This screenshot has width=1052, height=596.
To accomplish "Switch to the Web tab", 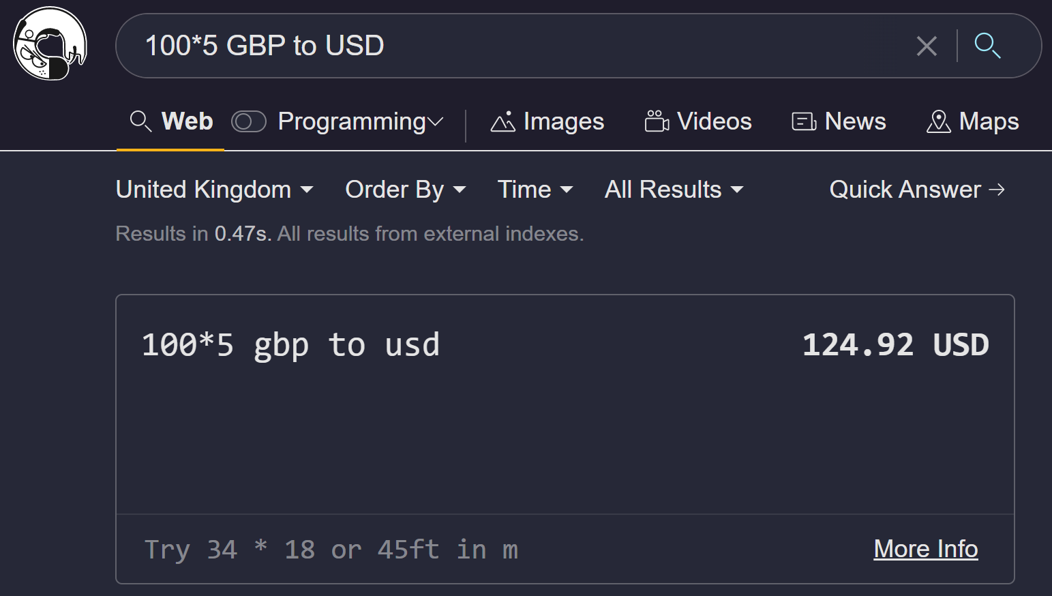I will pyautogui.click(x=187, y=121).
